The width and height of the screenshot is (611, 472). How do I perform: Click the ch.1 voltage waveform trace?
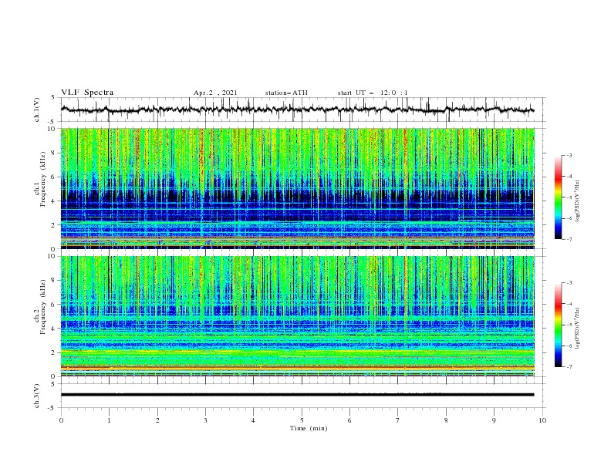click(297, 110)
